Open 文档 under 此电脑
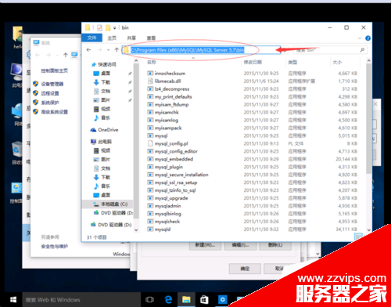Image resolution: width=391 pixels, height=307 pixels. (x=106, y=168)
